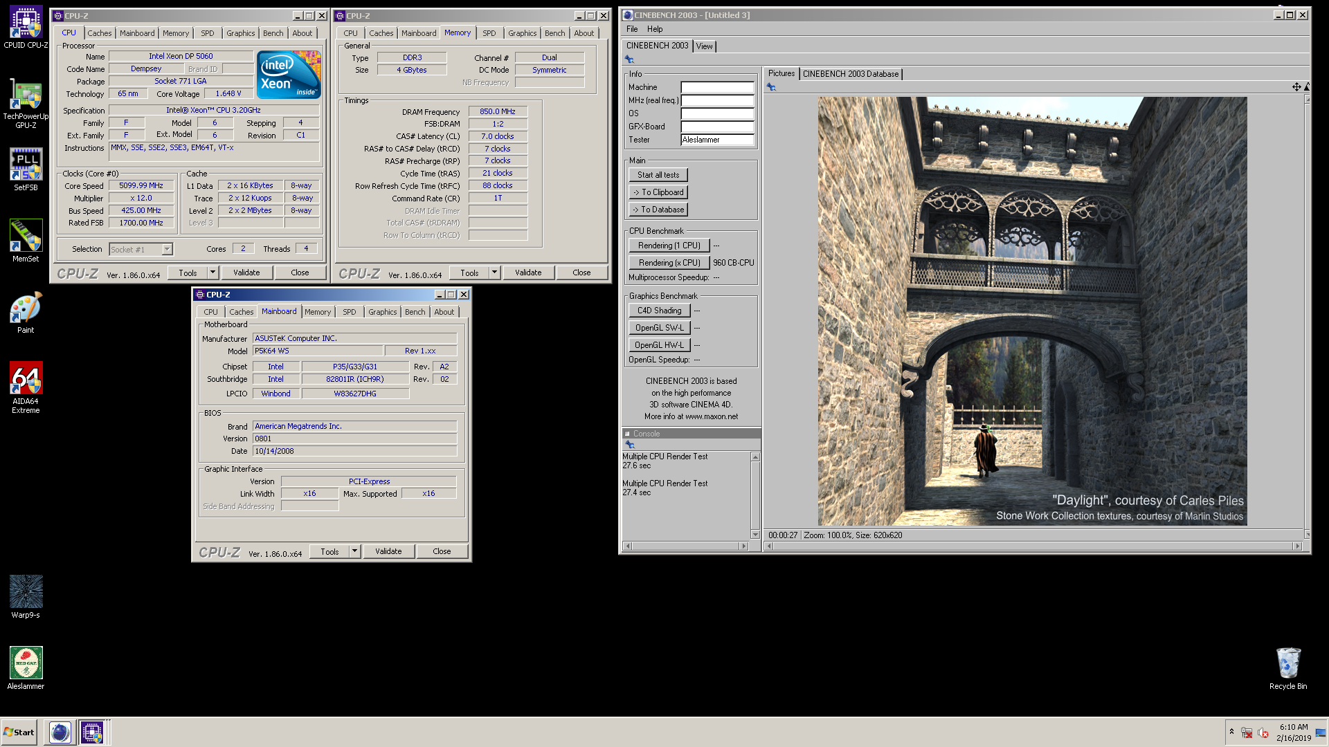The image size is (1329, 747).
Task: Click motherboard model P5K64 WS
Action: pyautogui.click(x=318, y=351)
